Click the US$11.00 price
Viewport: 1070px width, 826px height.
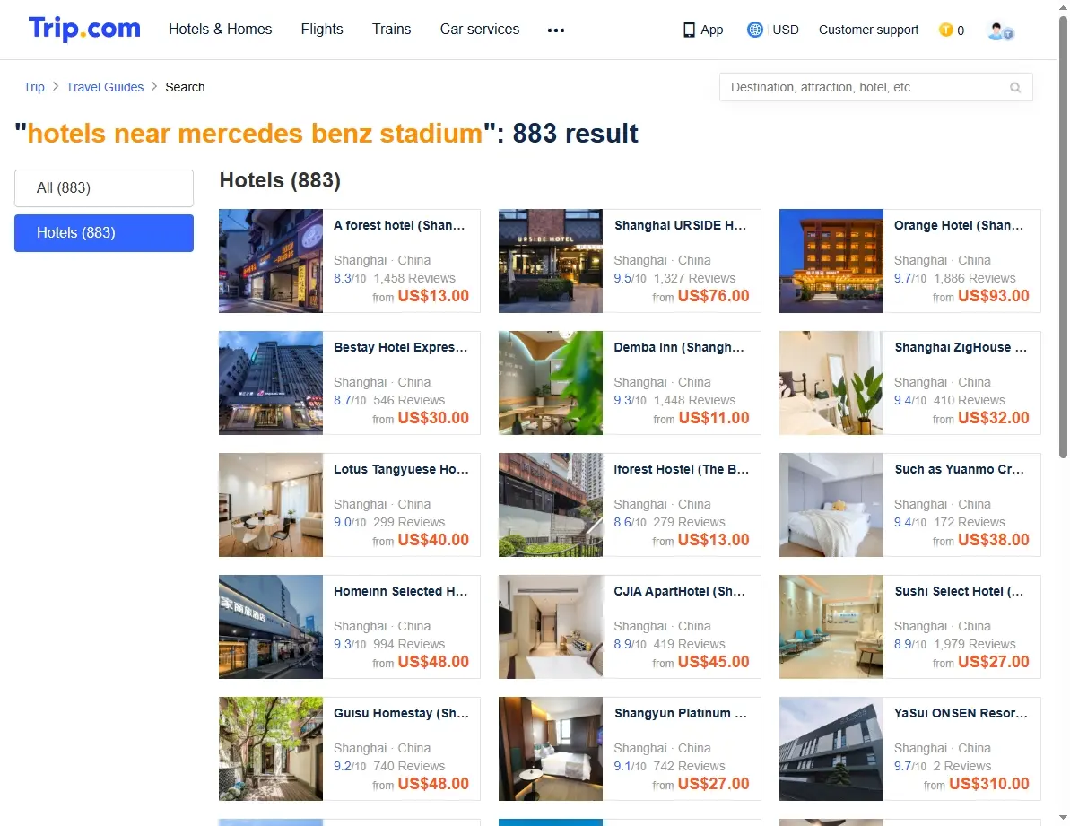(x=714, y=418)
